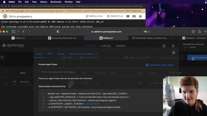Open the Safari downloads icon
The width and height of the screenshot is (207, 116).
(193, 32)
